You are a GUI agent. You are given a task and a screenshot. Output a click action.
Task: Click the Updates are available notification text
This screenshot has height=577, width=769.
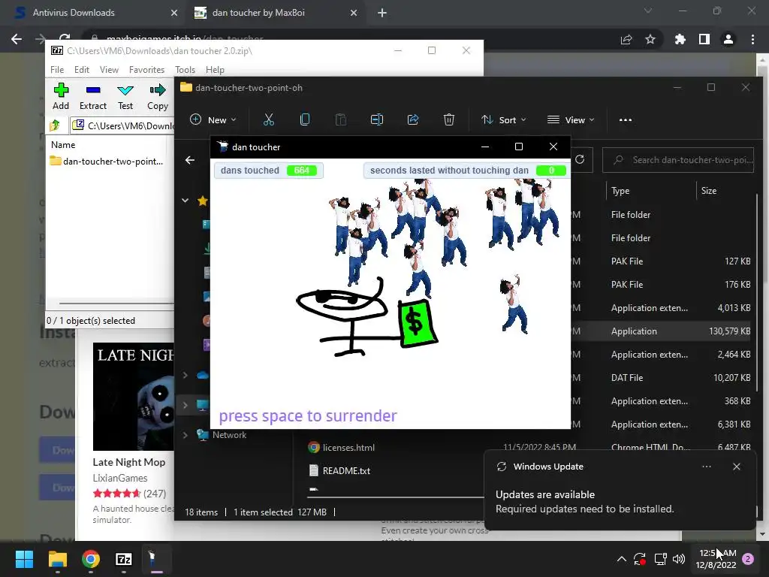point(545,494)
